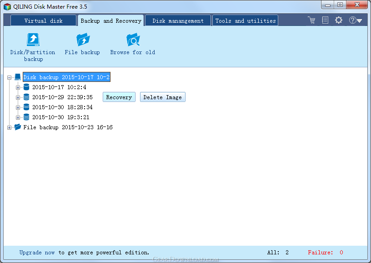This screenshot has height=263, width=371.
Task: Click the database icon for 2015-10-30 19:3:21
Action: [x=26, y=117]
